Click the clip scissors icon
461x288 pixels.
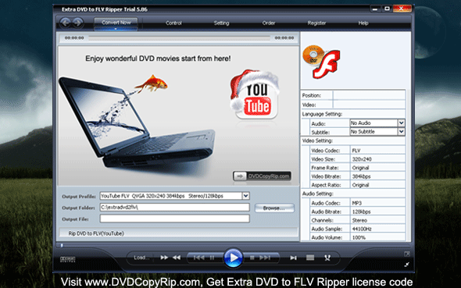point(327,258)
